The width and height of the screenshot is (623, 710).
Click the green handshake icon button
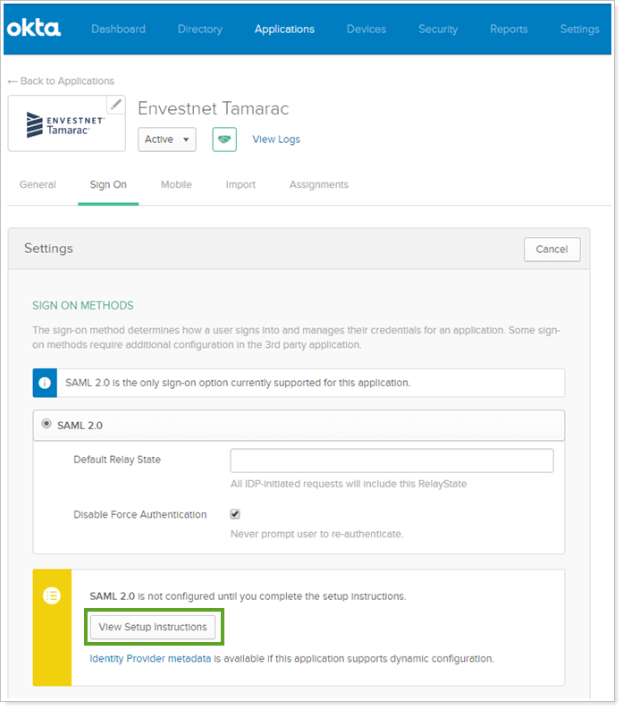[x=224, y=139]
